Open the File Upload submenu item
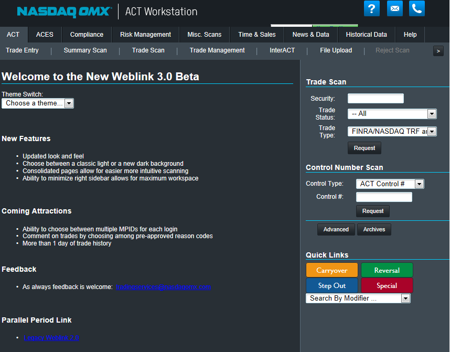The image size is (450, 352). pyautogui.click(x=336, y=50)
